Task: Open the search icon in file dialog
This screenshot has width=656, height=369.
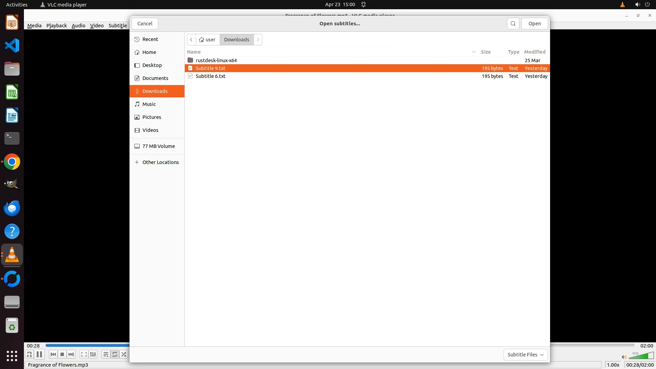Action: 513,24
